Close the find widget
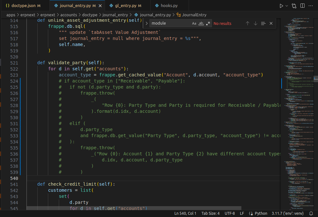This screenshot has height=217, width=318. [271, 23]
